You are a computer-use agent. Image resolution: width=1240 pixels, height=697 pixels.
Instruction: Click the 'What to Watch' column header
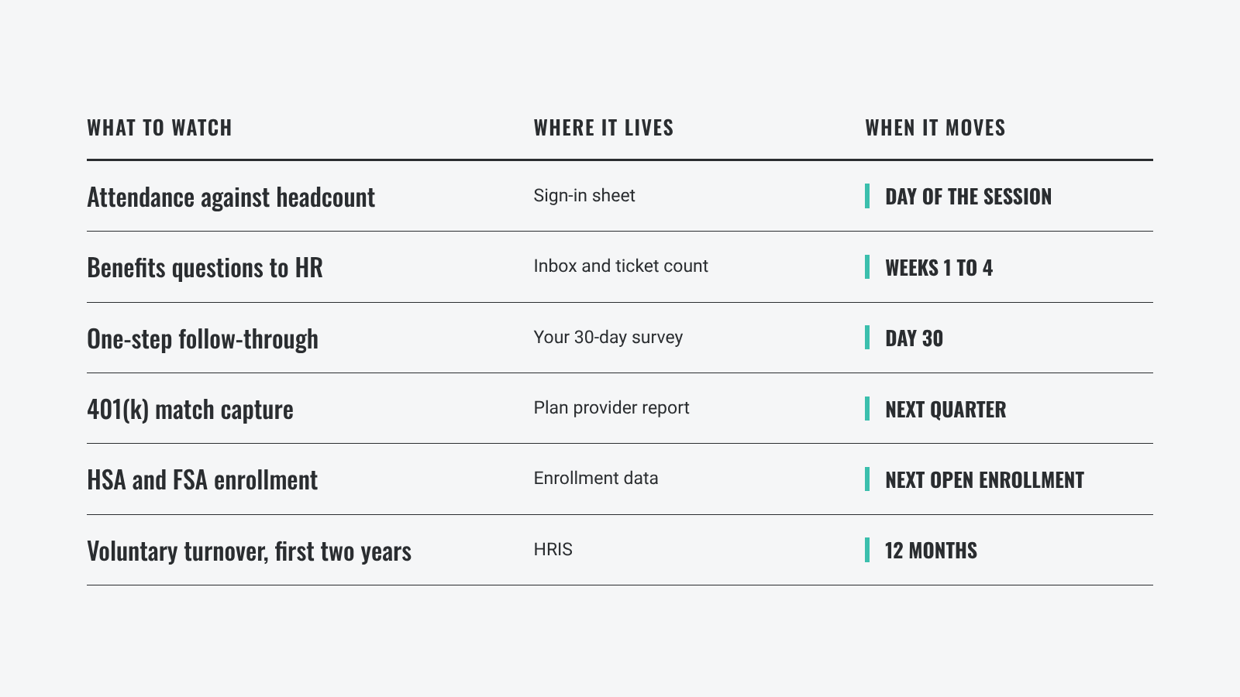click(x=159, y=128)
